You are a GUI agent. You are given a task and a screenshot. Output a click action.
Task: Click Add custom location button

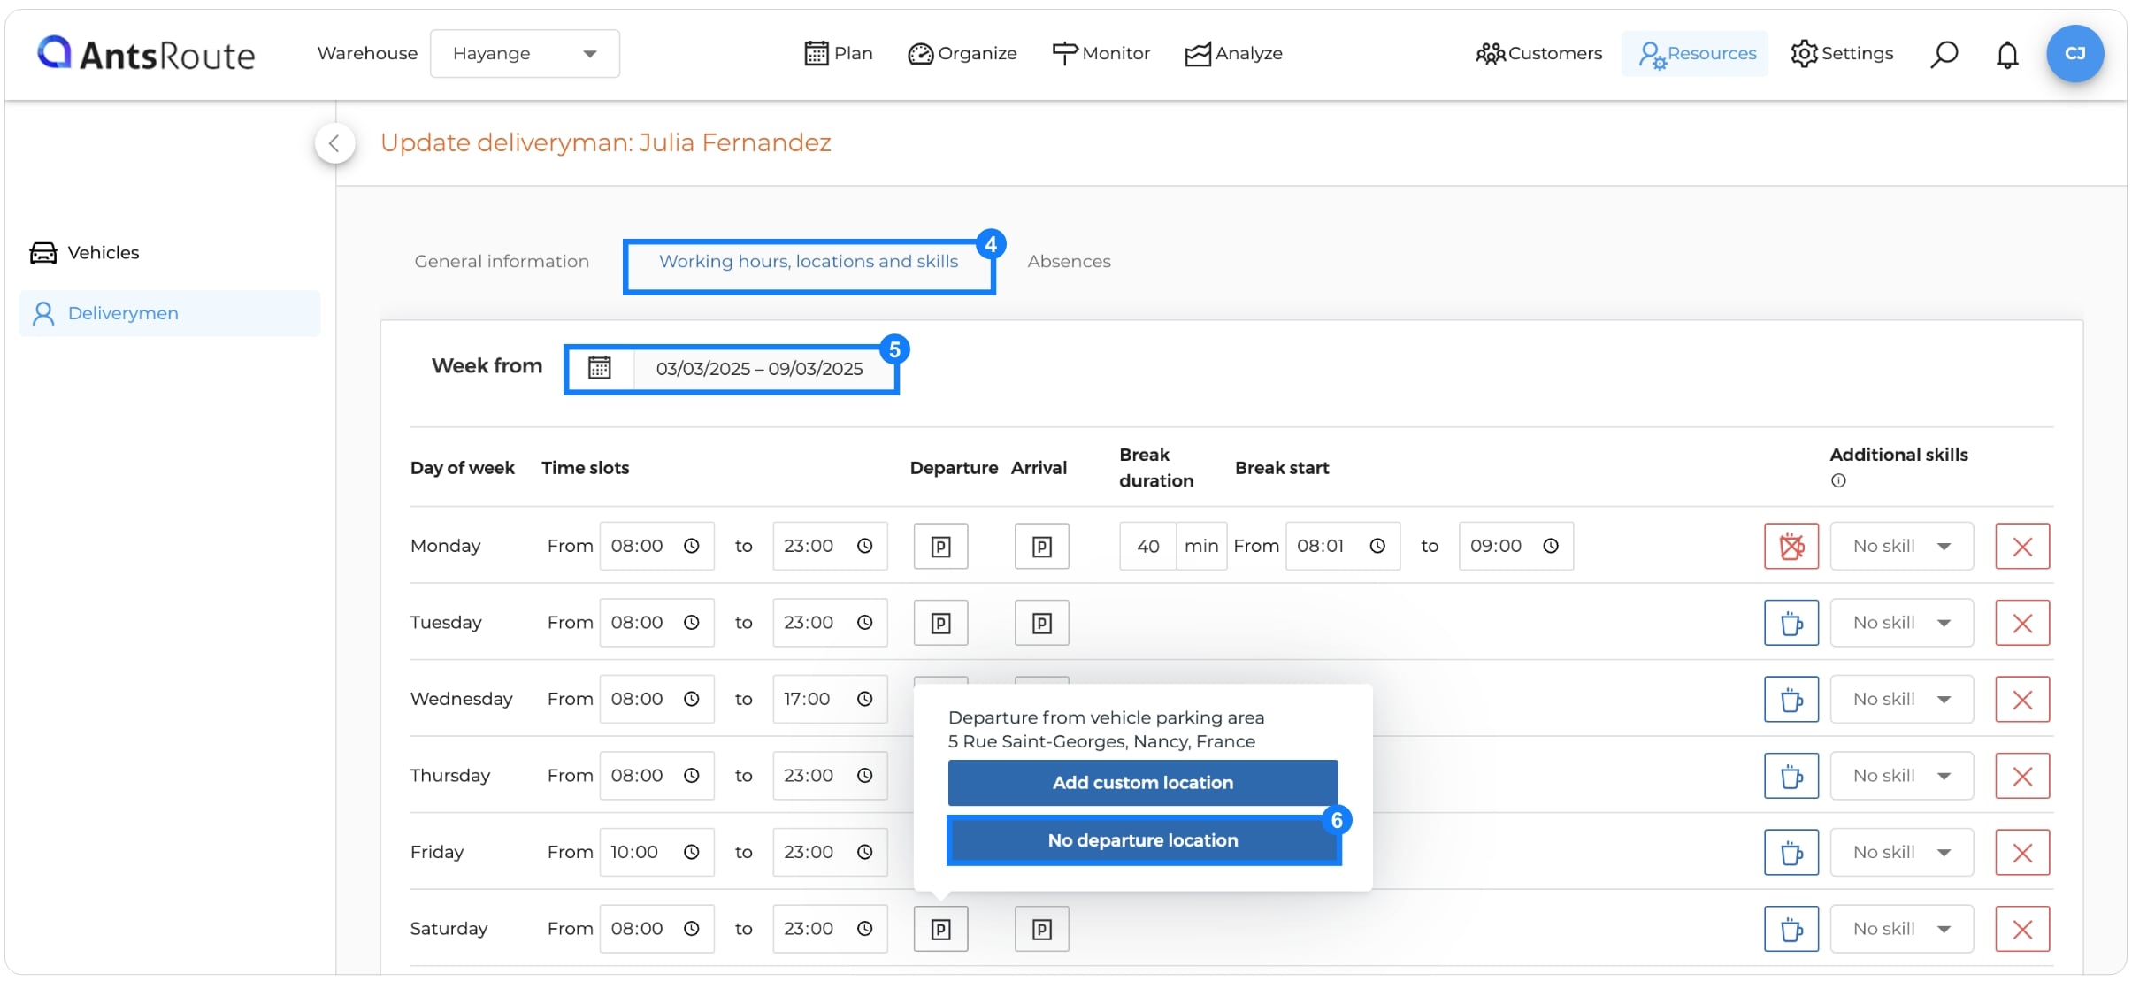[1143, 783]
